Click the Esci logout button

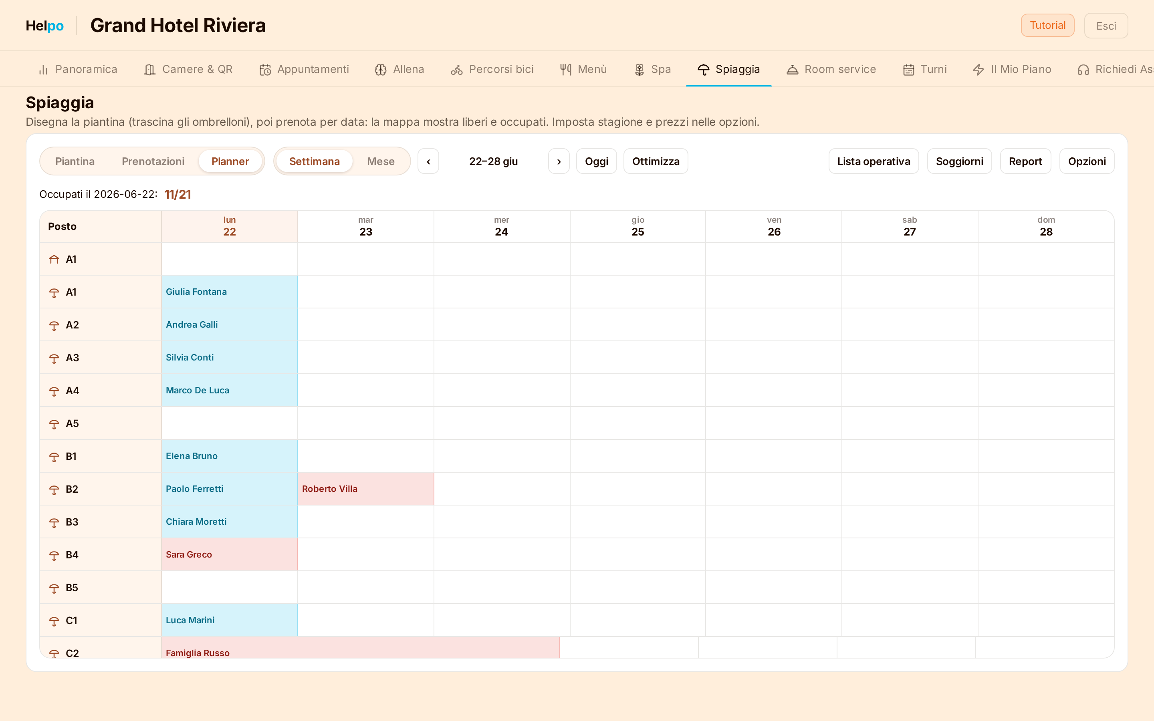tap(1106, 26)
